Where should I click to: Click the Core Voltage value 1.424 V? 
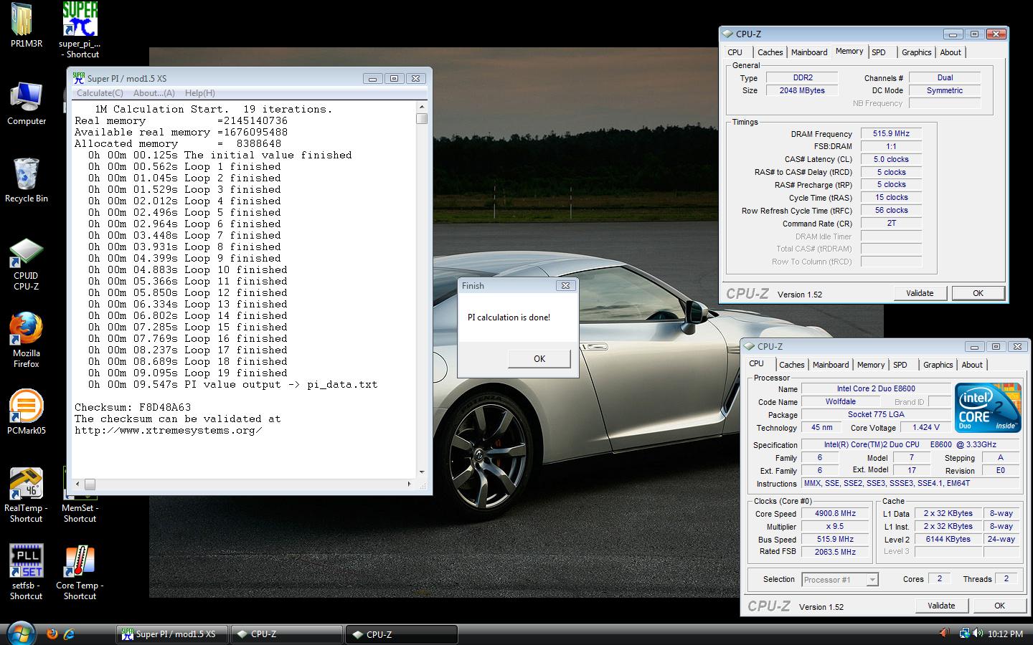[x=925, y=428]
